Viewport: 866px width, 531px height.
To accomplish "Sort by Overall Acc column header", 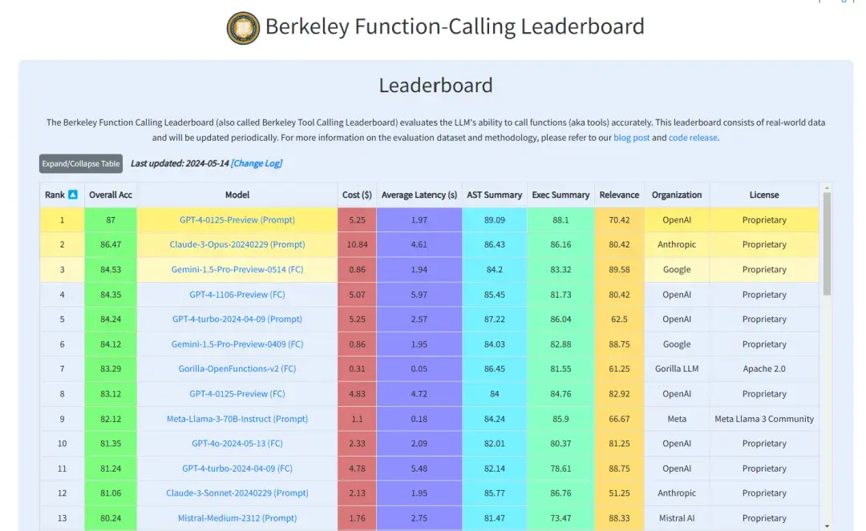I will click(111, 195).
